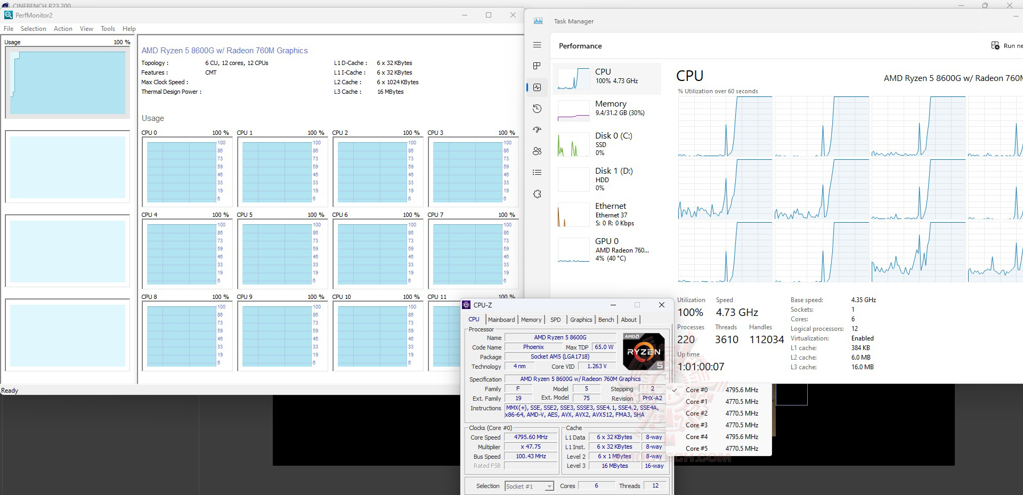Choose Core #5 from the core menu
1023x495 pixels.
pyautogui.click(x=719, y=449)
